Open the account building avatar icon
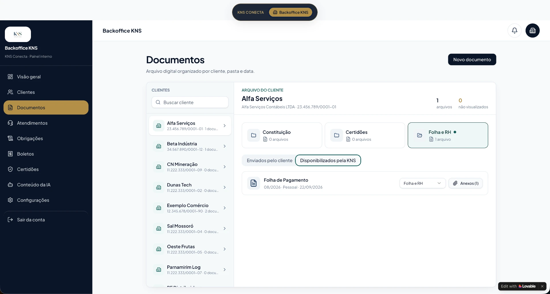550x294 pixels. pyautogui.click(x=533, y=31)
